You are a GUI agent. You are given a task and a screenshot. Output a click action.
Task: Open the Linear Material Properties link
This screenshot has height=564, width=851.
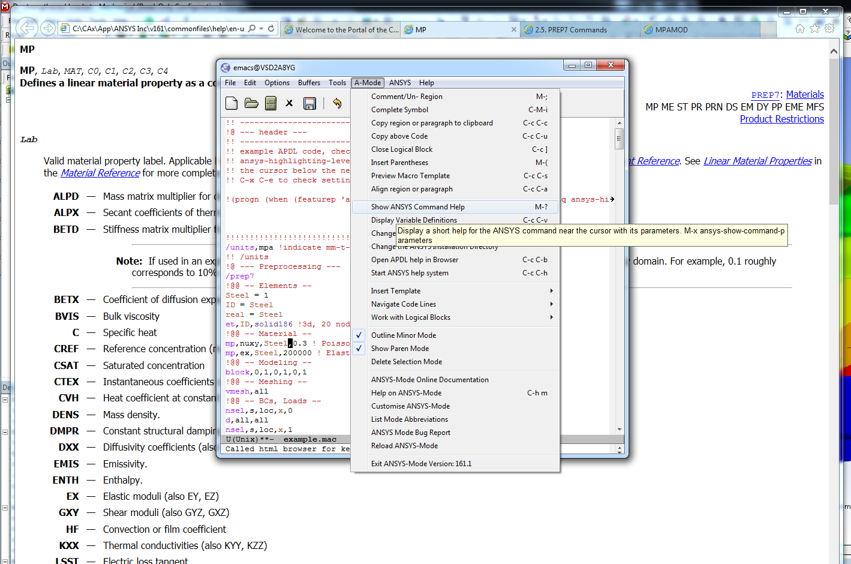[x=757, y=161]
